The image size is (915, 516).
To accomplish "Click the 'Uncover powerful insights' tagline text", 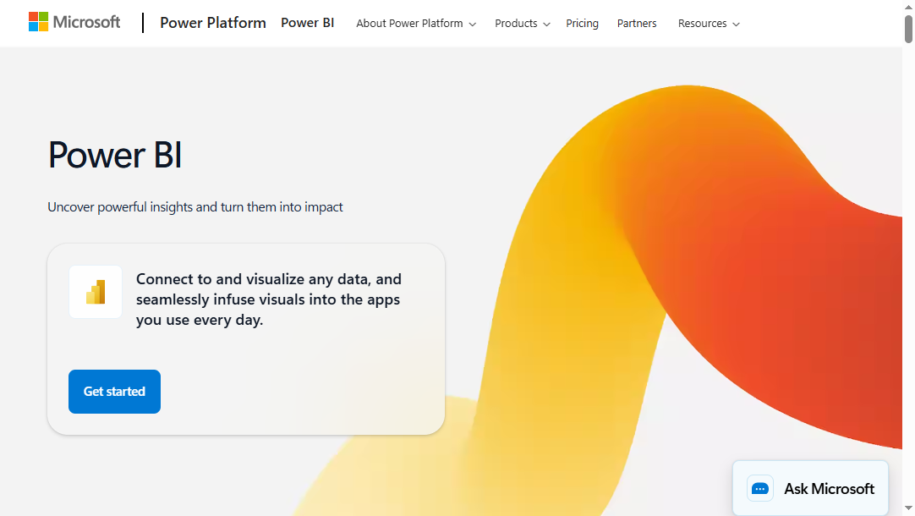I will pyautogui.click(x=195, y=207).
